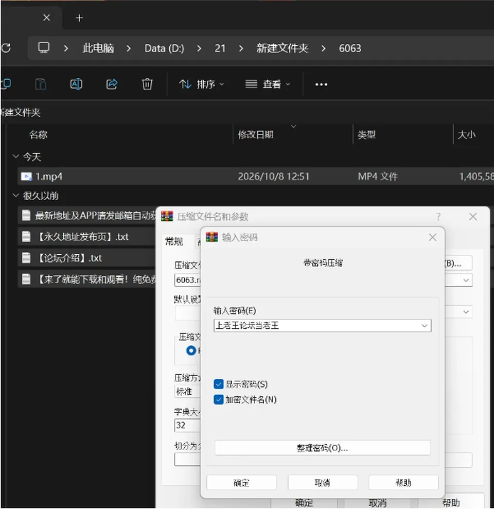The width and height of the screenshot is (494, 509).
Task: Click the share icon in Explorer toolbar
Action: point(112,84)
